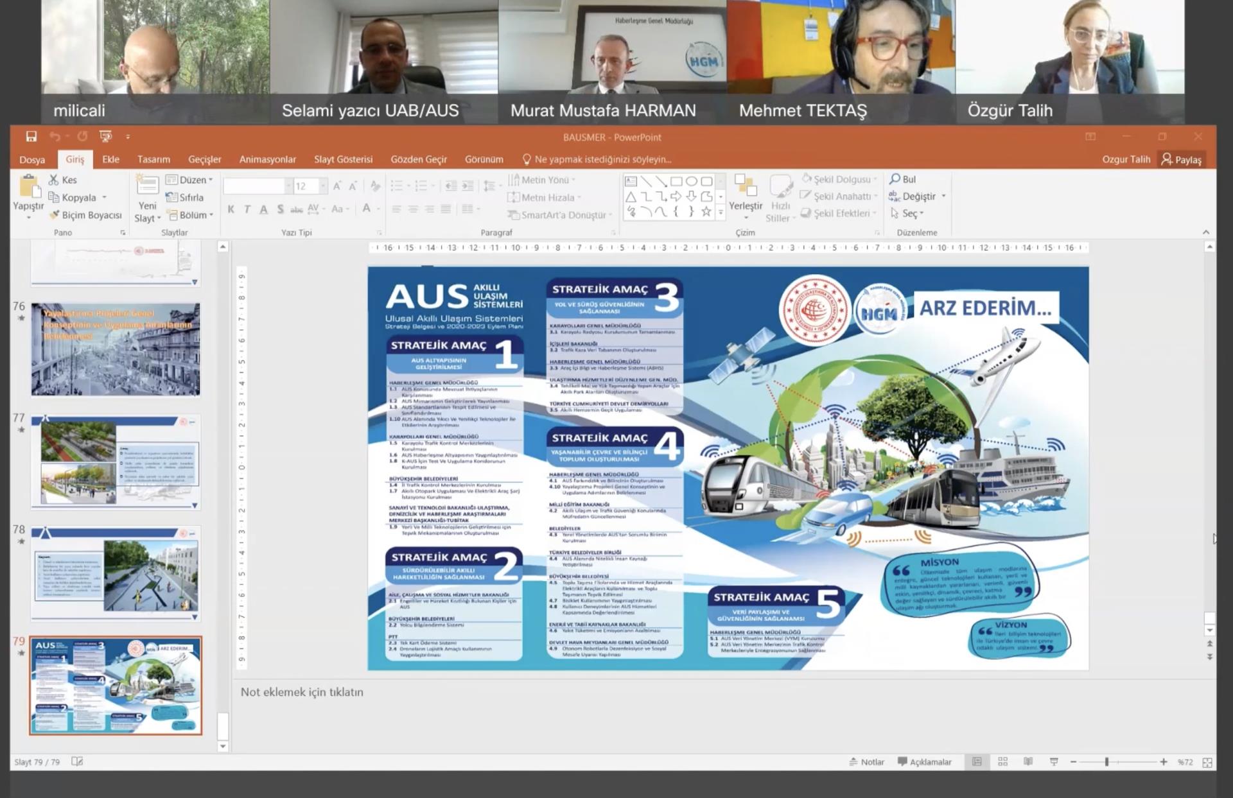Switch to the Tasarım ribbon tab

153,159
